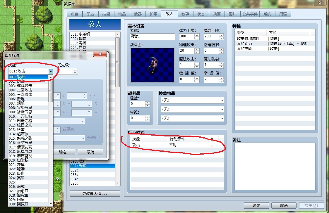
Task: Choose 015:魅惑之歌 from the skill dropdown
Action: click(28, 138)
